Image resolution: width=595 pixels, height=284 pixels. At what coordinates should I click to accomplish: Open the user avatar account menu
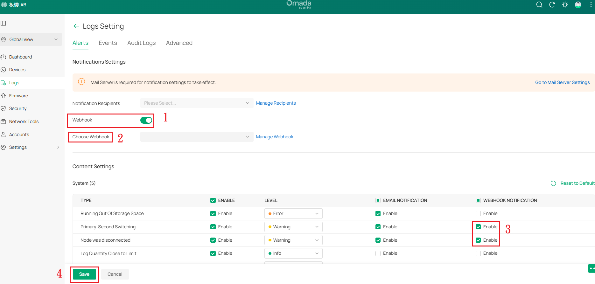(578, 5)
